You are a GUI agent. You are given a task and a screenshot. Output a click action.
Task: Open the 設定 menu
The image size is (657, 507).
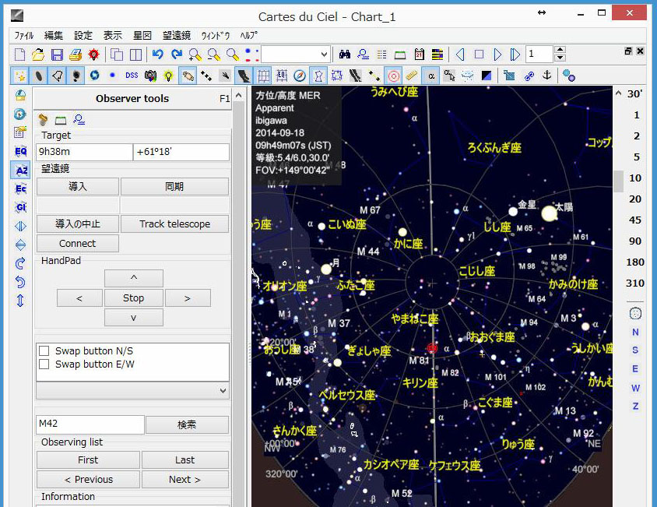[x=83, y=35]
